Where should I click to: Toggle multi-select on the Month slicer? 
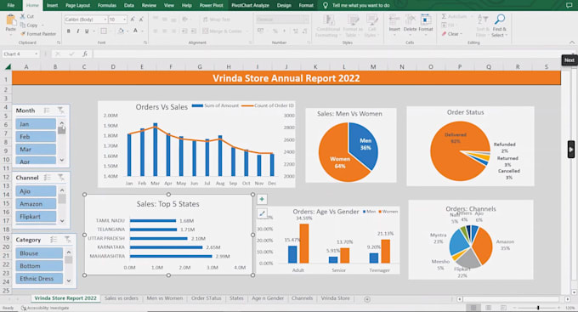[x=47, y=111]
